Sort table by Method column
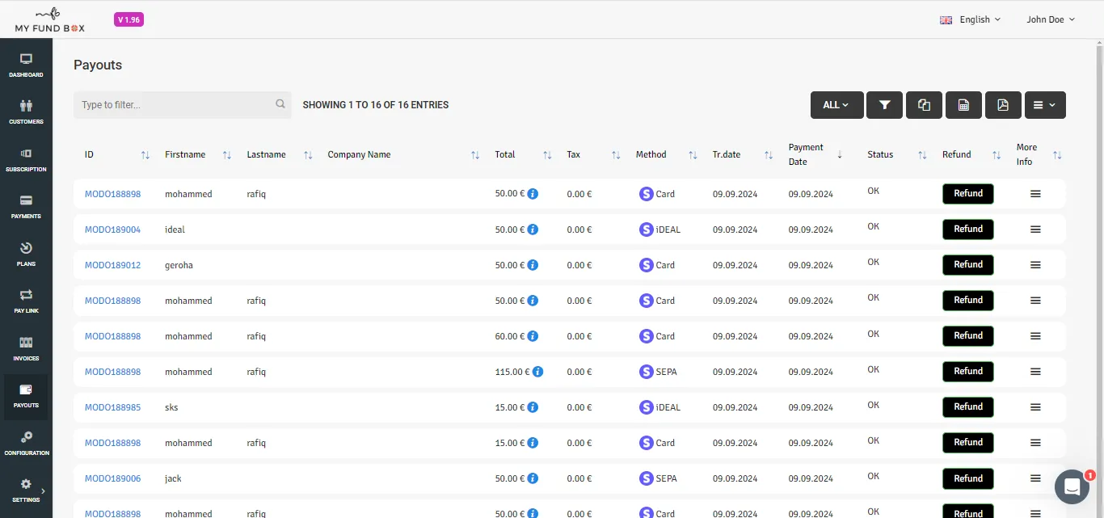Viewport: 1104px width, 518px height. click(693, 155)
